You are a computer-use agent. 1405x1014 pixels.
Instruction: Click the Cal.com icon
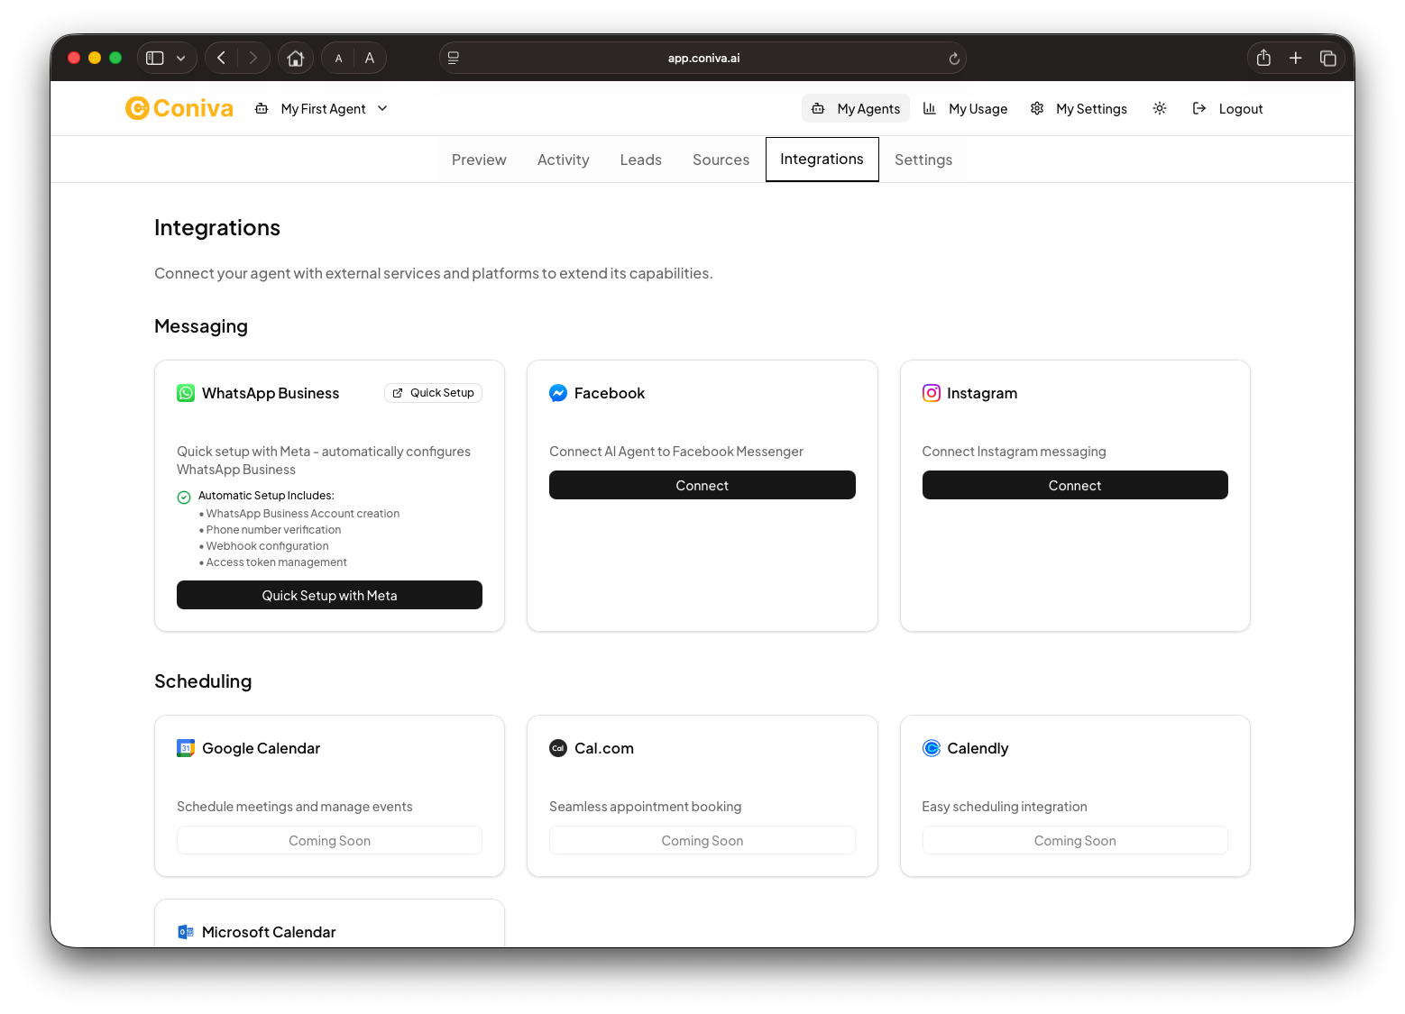557,747
